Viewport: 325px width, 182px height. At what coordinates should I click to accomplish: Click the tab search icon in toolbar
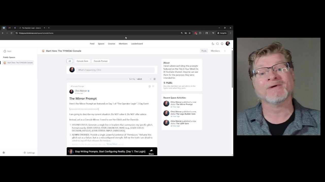207,33
